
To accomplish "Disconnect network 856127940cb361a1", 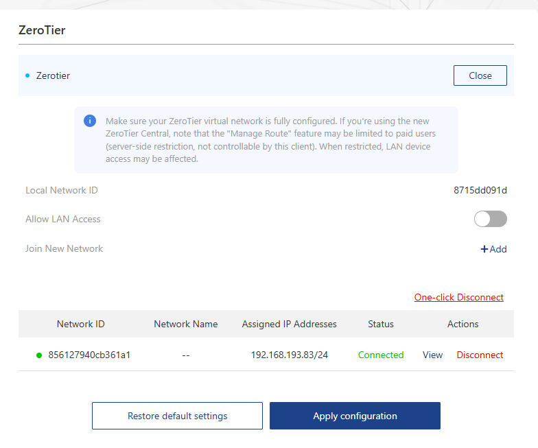I will point(480,355).
